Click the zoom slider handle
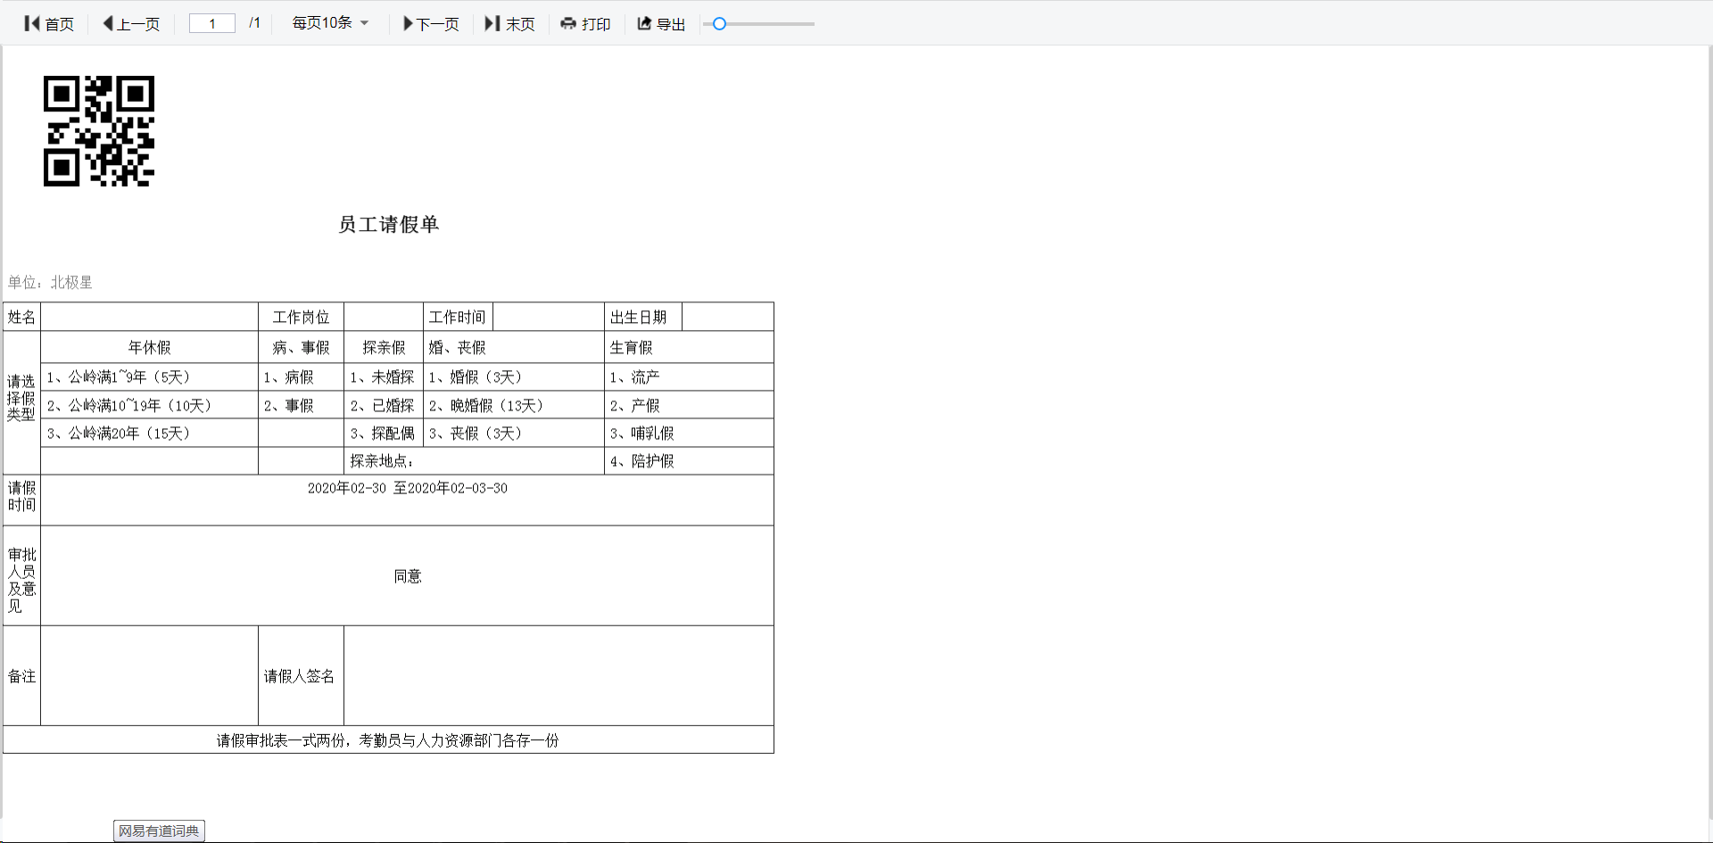The image size is (1713, 843). click(x=719, y=24)
